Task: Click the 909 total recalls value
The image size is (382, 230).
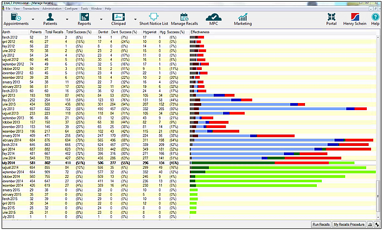Action: [x=48, y=172]
